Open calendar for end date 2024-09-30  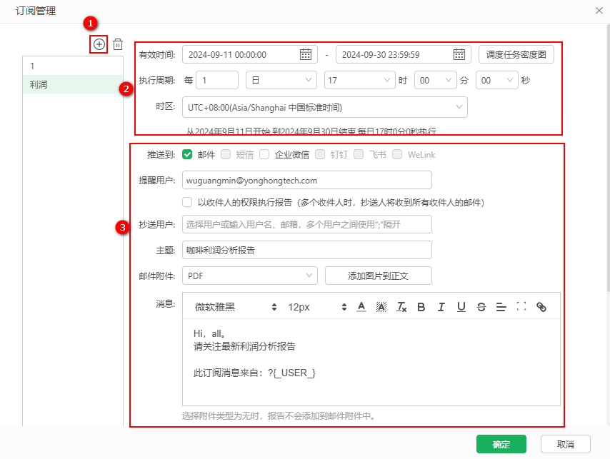click(459, 54)
